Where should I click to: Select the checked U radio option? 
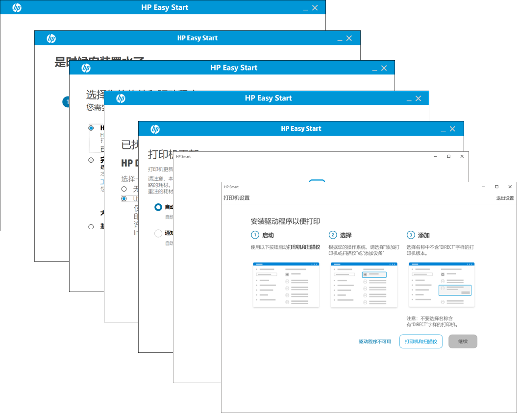(124, 198)
